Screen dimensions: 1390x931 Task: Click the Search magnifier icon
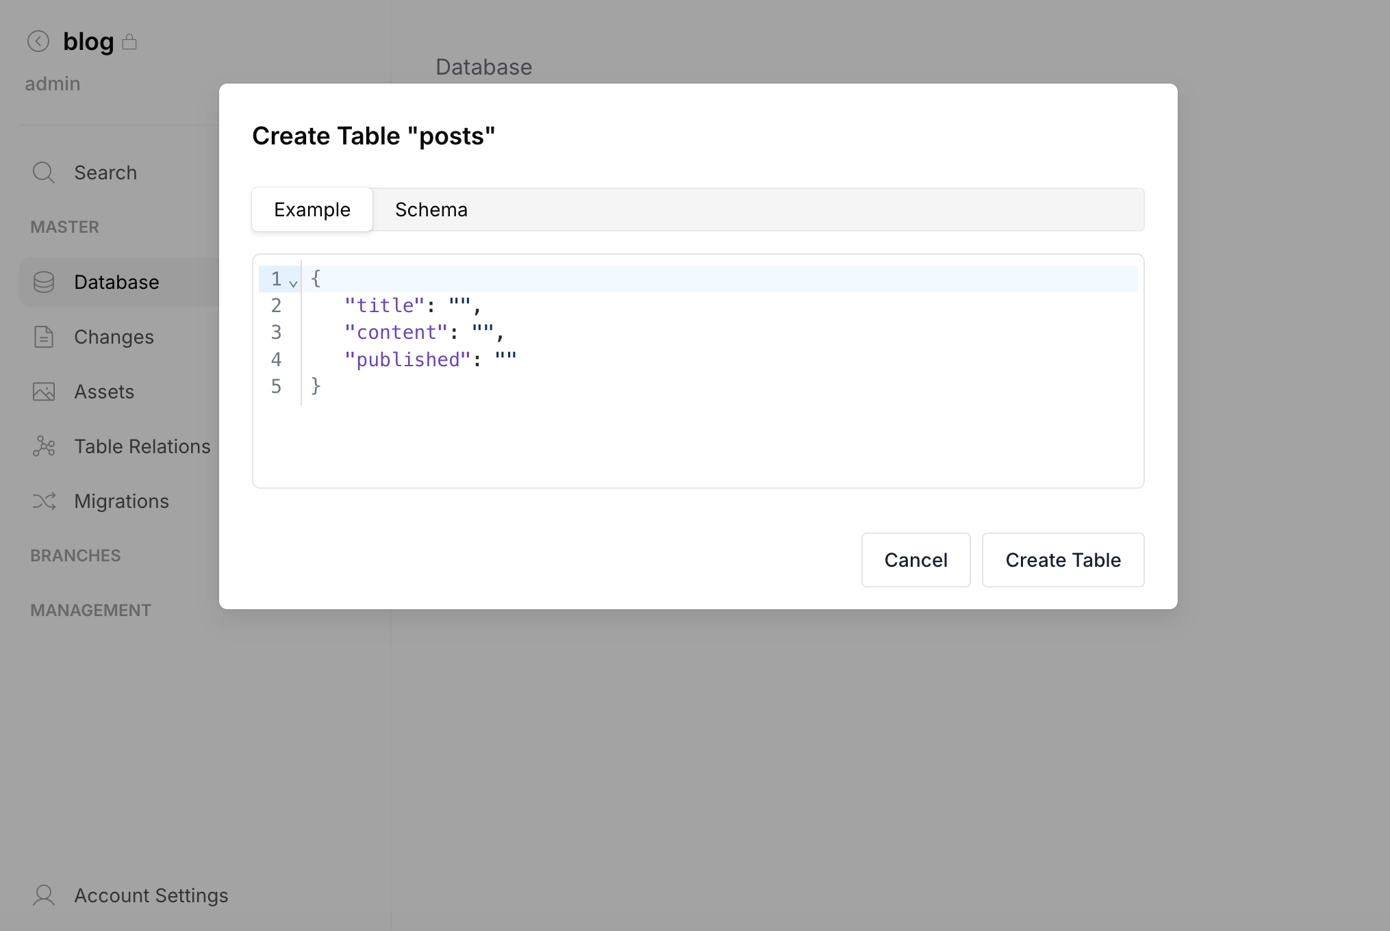tap(43, 173)
